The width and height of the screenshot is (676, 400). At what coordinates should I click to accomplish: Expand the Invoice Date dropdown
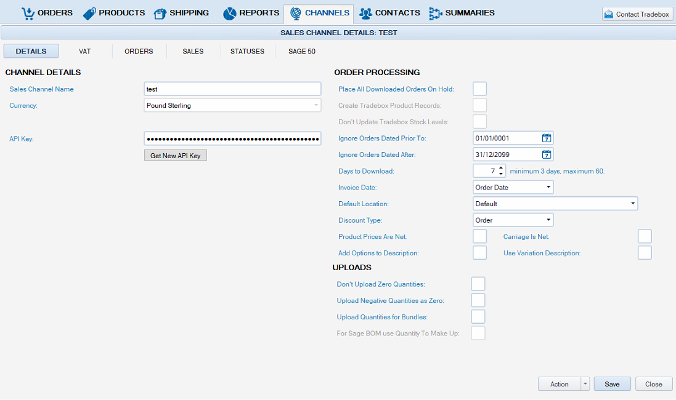click(x=513, y=187)
